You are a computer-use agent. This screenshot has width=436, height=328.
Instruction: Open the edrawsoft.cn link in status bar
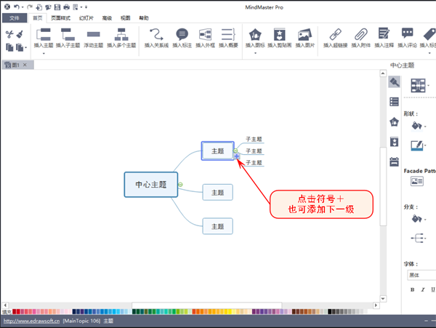click(x=31, y=321)
